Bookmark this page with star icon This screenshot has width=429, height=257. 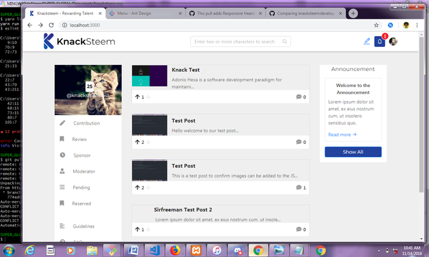click(x=376, y=25)
